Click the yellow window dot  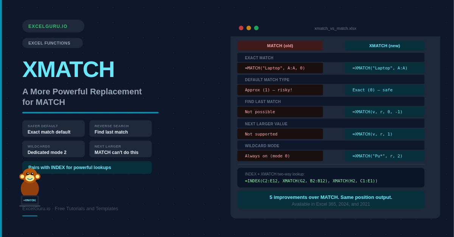[x=249, y=28]
